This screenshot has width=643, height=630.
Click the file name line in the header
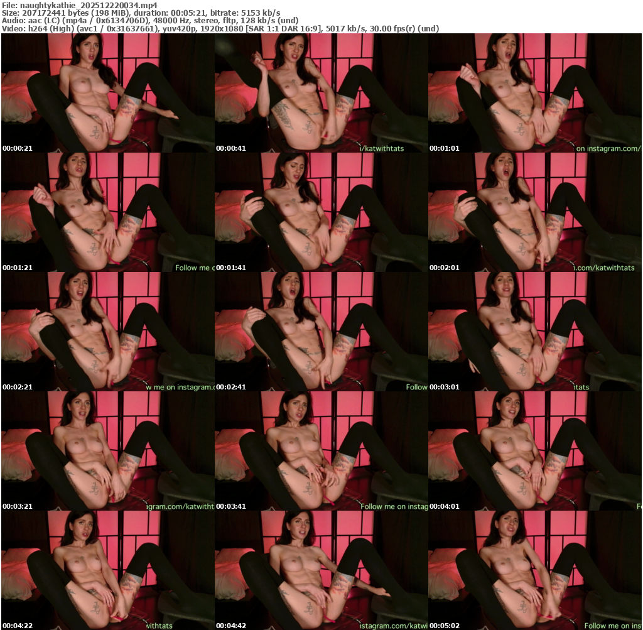(80, 5)
